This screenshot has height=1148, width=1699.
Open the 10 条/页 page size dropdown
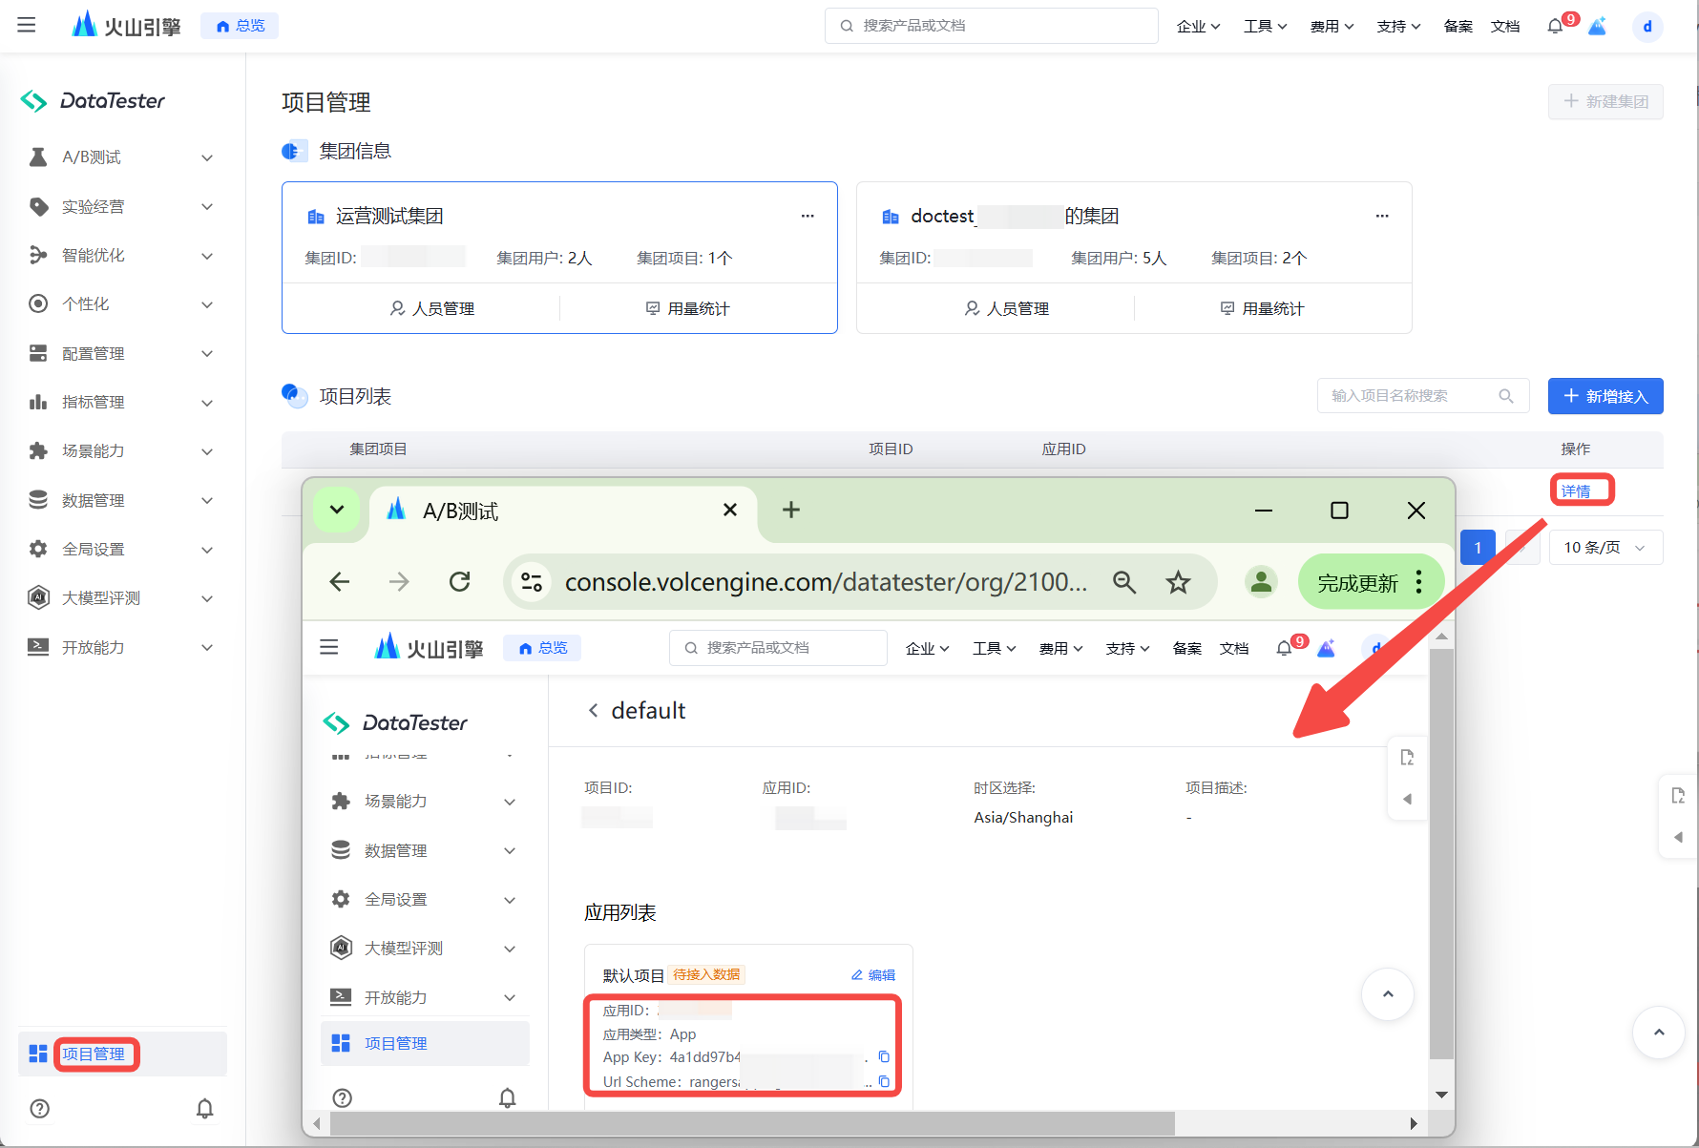(1605, 548)
